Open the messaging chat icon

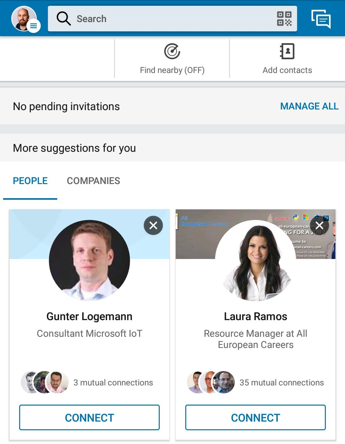point(321,19)
